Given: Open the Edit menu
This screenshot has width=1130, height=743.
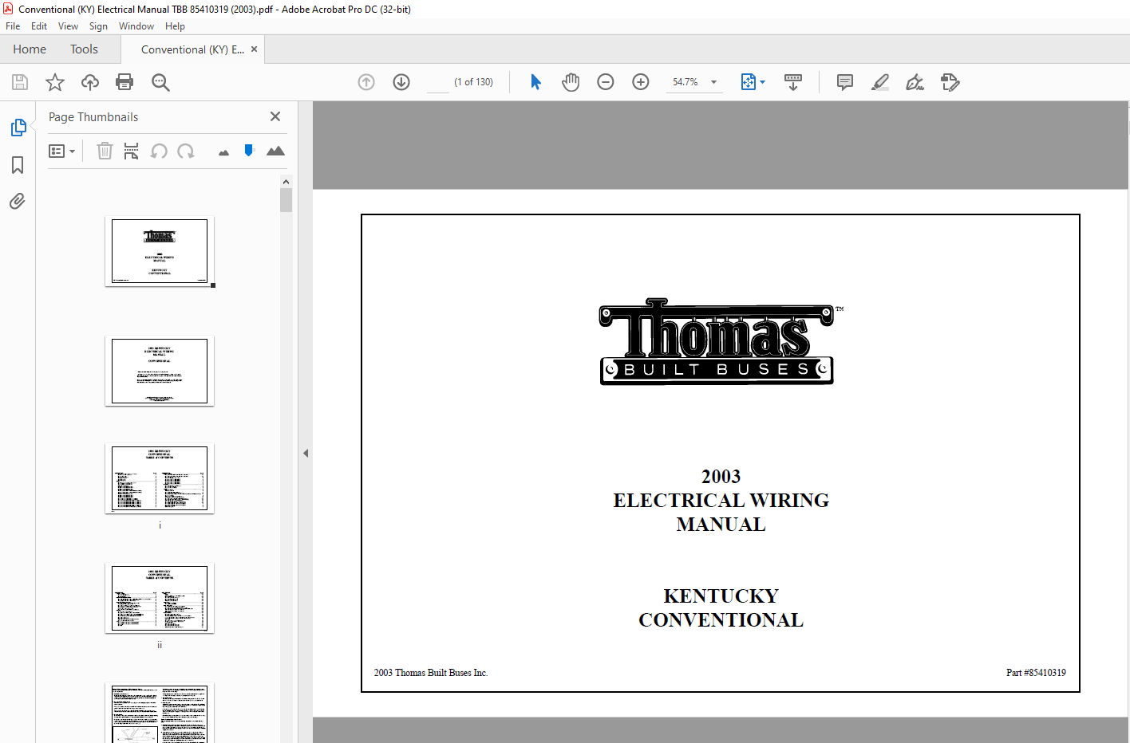Looking at the screenshot, I should coord(39,26).
